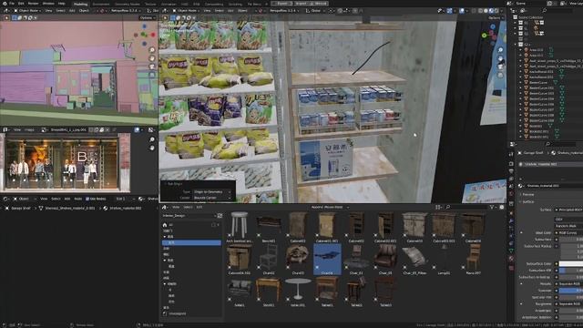
Task: Open the Center dropdown in Set Origin panel
Action: pyautogui.click(x=212, y=198)
